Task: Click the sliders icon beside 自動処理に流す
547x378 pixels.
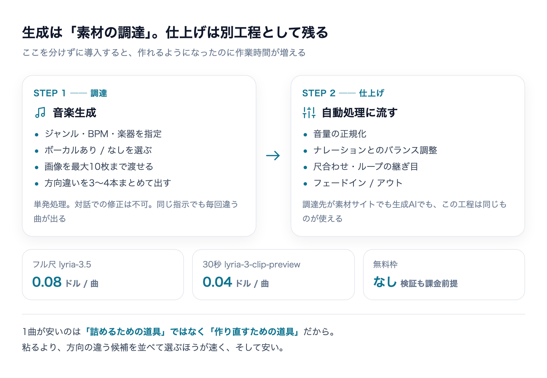Action: click(x=309, y=113)
